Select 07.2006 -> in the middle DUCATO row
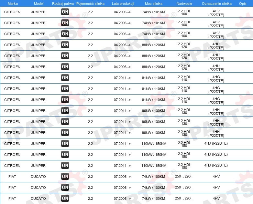This screenshot has height=204, width=253. pos(122,188)
